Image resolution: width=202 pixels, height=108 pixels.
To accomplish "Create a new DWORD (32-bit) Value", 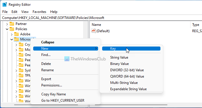I will point(127,70).
